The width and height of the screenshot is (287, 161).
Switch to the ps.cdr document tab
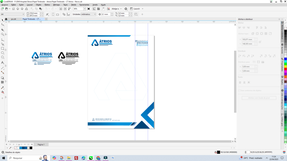[13, 19]
